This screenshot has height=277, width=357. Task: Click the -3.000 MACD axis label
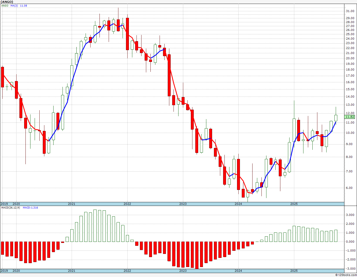click(x=350, y=269)
